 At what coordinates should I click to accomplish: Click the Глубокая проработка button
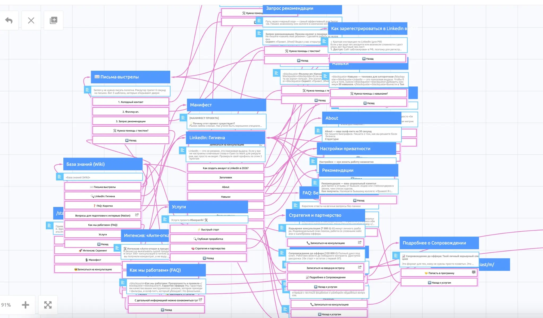point(208,239)
